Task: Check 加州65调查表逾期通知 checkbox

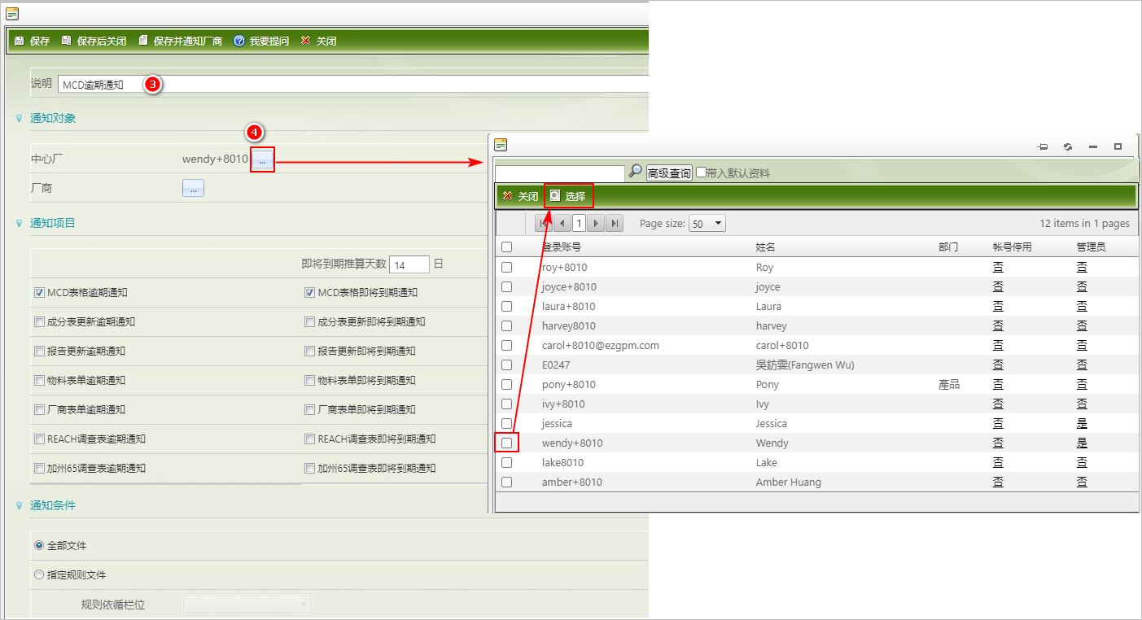Action: coord(39,469)
